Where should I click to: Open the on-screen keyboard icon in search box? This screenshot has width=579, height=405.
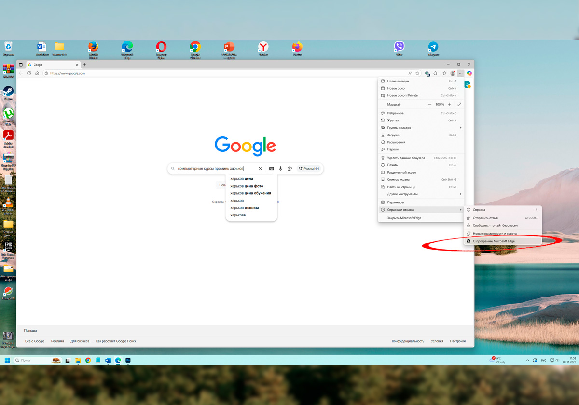point(271,169)
